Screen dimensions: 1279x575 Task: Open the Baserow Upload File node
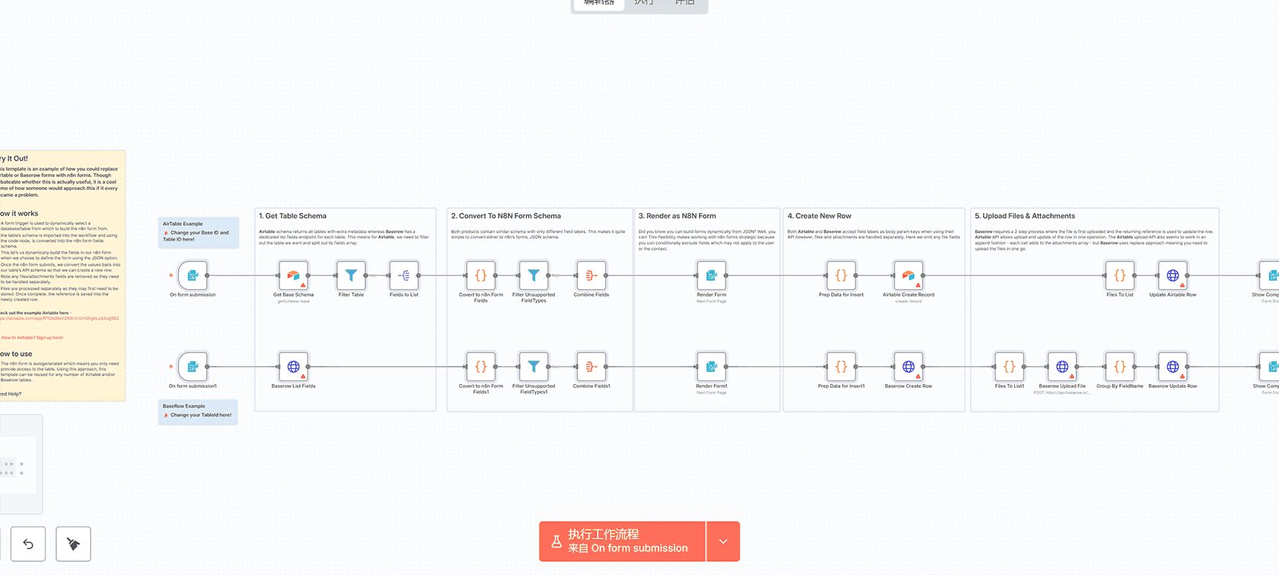(1062, 367)
